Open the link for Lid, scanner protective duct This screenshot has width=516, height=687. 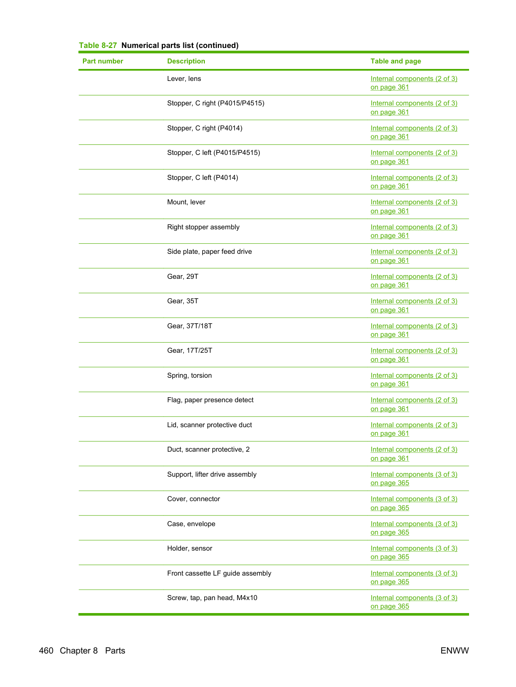(414, 429)
